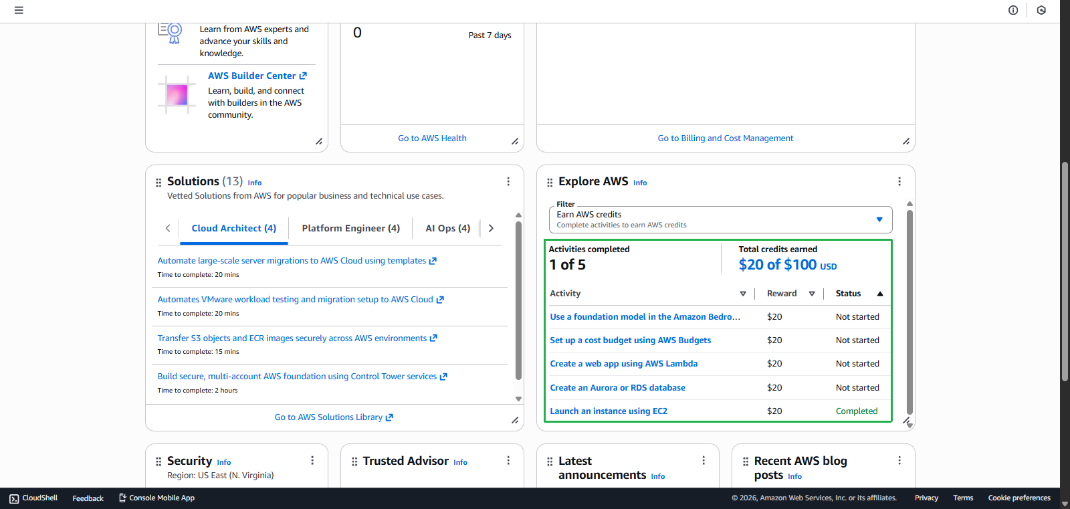This screenshot has height=509, width=1070.
Task: Click the Solutions list vertical scrollbar
Action: pyautogui.click(x=518, y=301)
